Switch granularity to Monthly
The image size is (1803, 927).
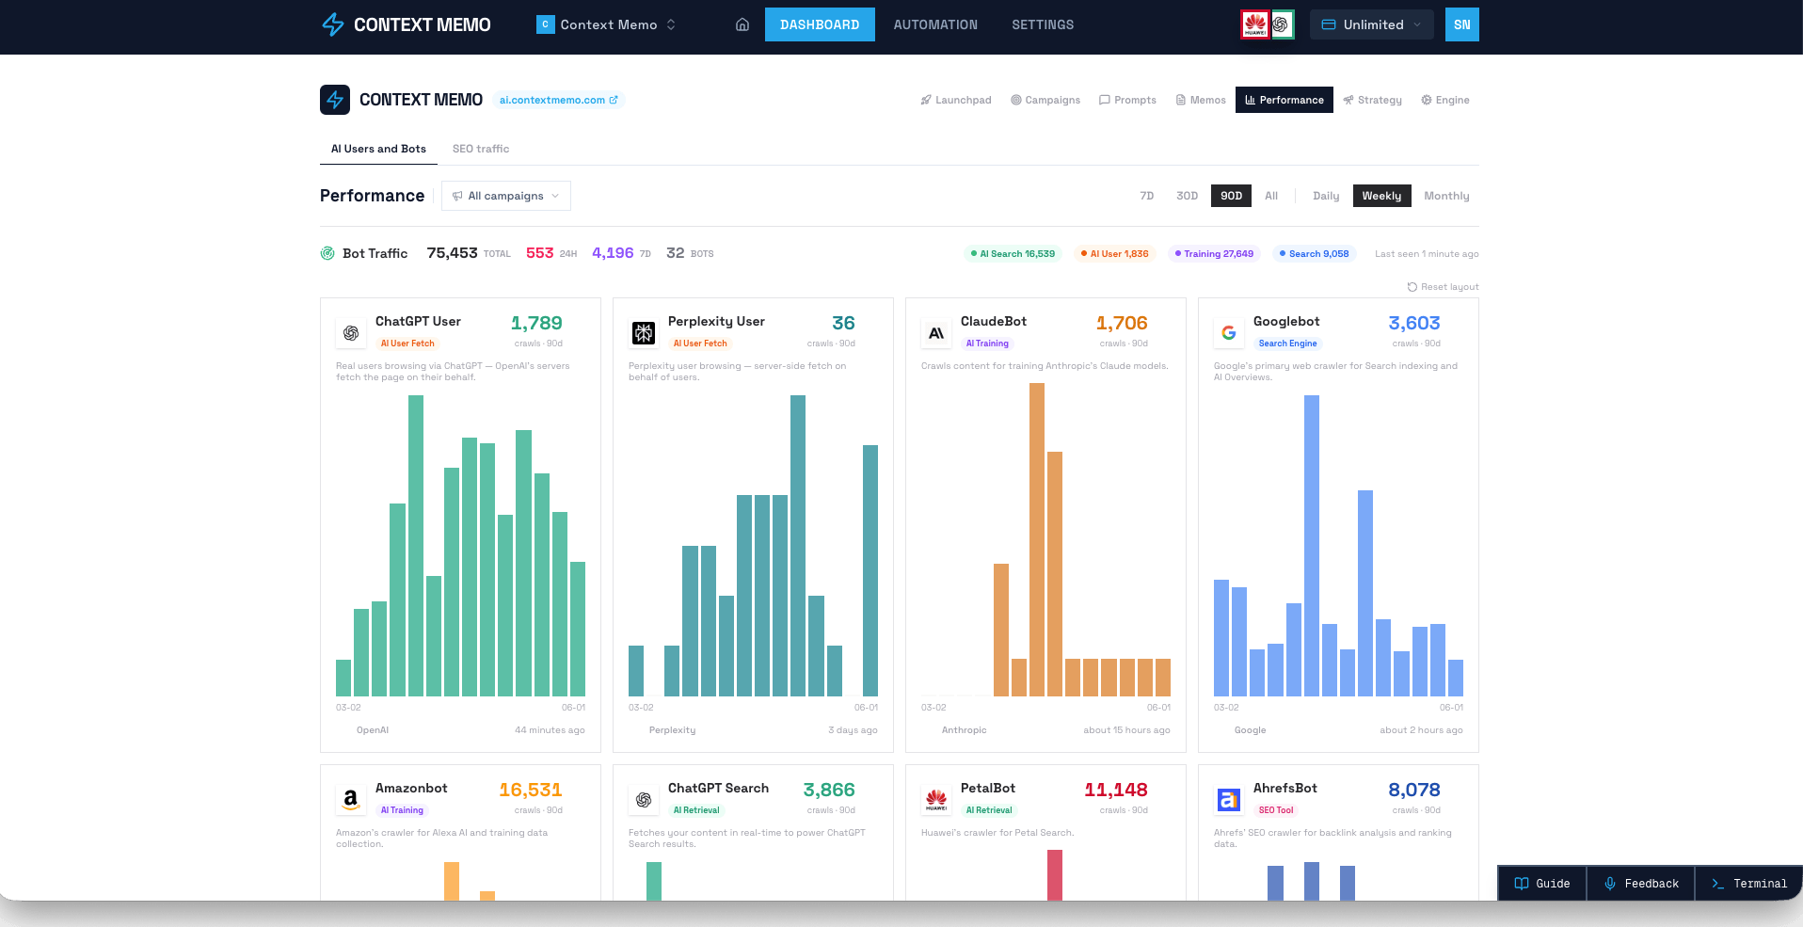(x=1446, y=196)
